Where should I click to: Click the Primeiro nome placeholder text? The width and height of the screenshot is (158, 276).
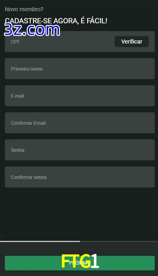coord(27,69)
